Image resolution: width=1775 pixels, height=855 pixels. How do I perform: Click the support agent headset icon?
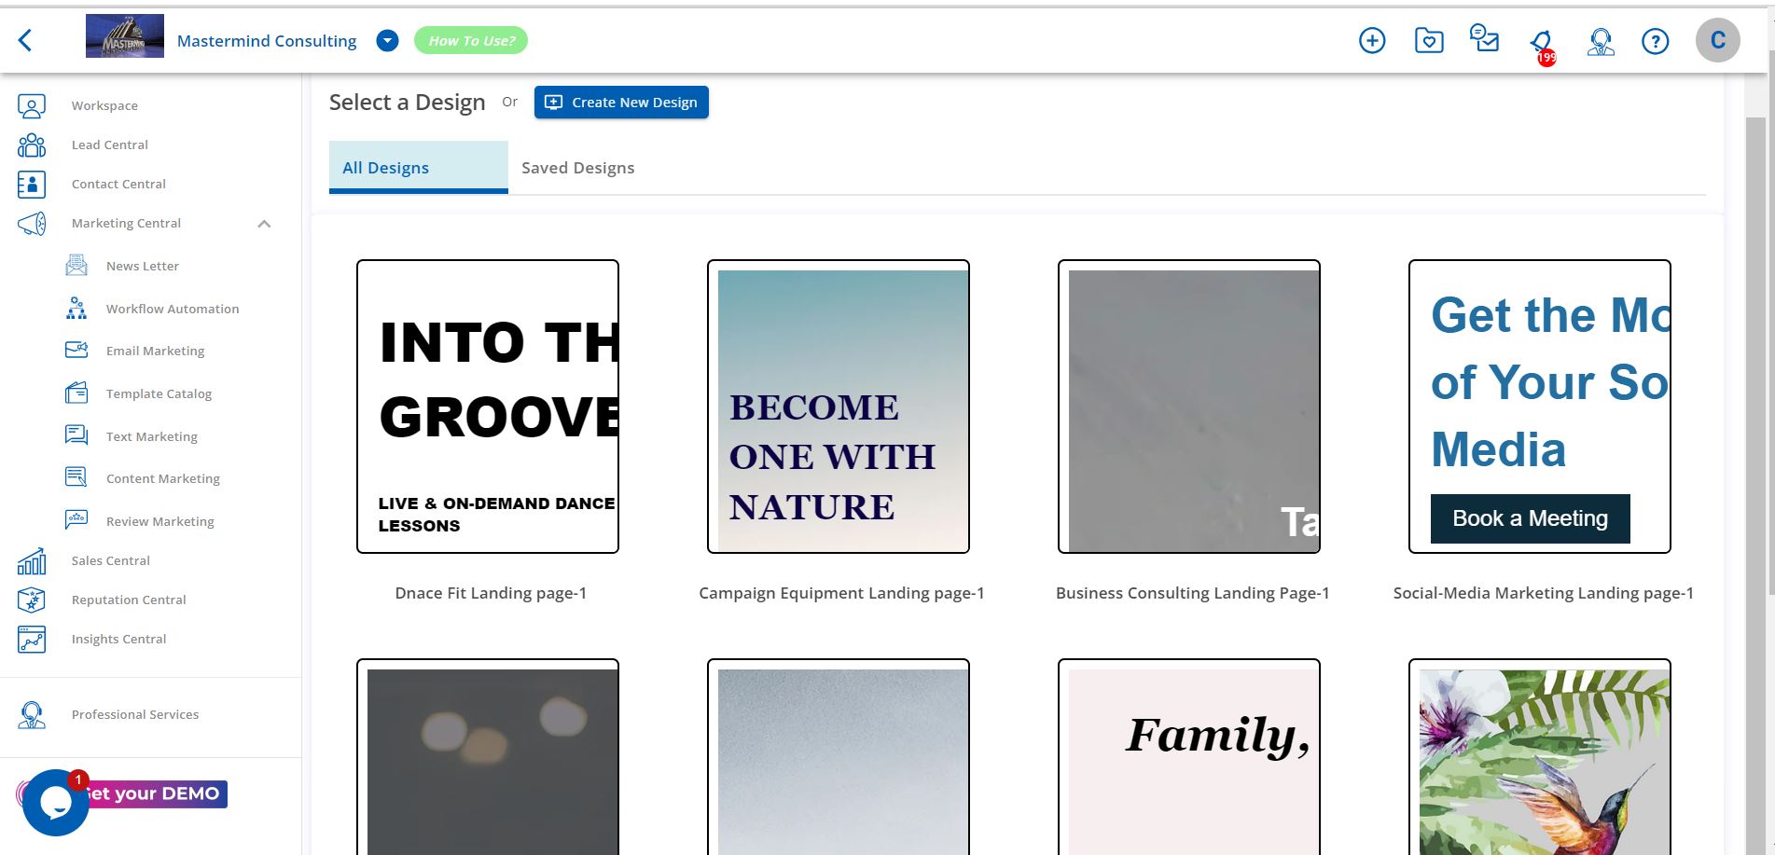pos(1601,41)
